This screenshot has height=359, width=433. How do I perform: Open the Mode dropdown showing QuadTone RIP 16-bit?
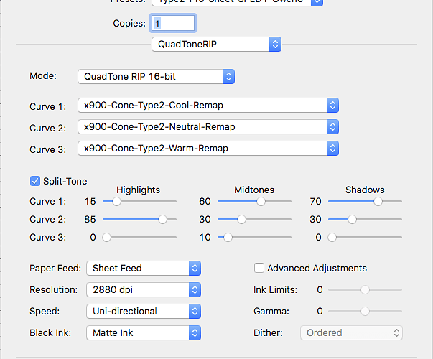coord(157,77)
